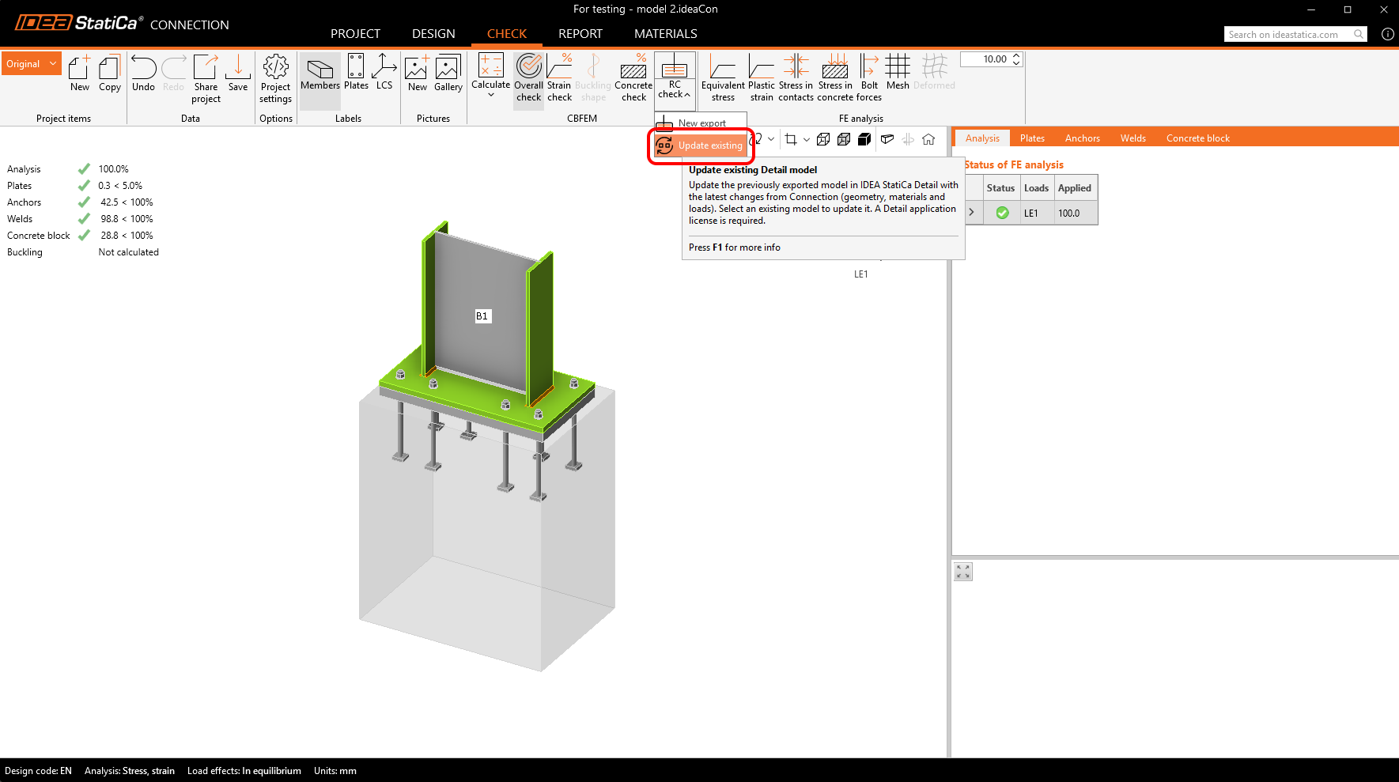Viewport: 1399px width, 782px height.
Task: Expand the Calculate dropdown arrow
Action: pos(491,96)
